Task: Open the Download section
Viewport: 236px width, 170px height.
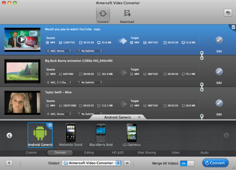Action: [x=127, y=15]
